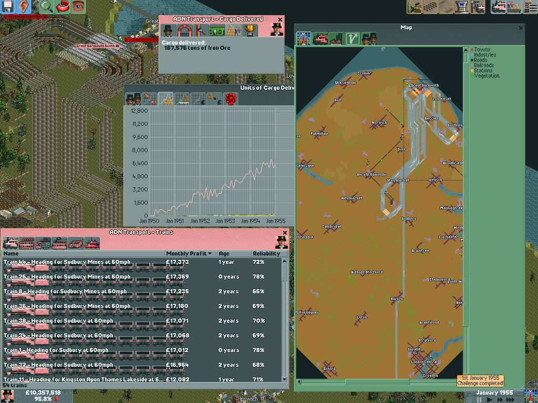Select Train 1 heading for Sudbury

[x=142, y=353]
